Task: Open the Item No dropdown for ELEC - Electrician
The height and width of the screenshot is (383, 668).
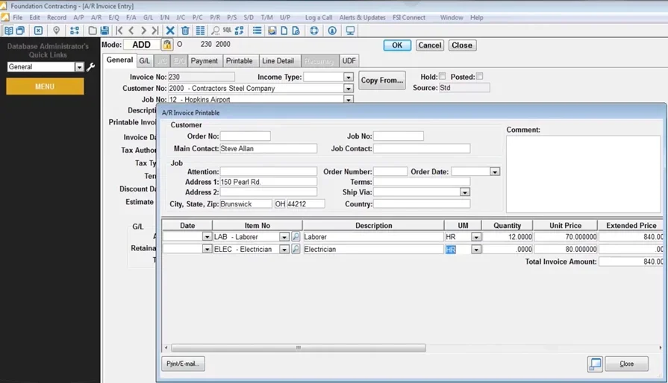Action: [x=284, y=249]
